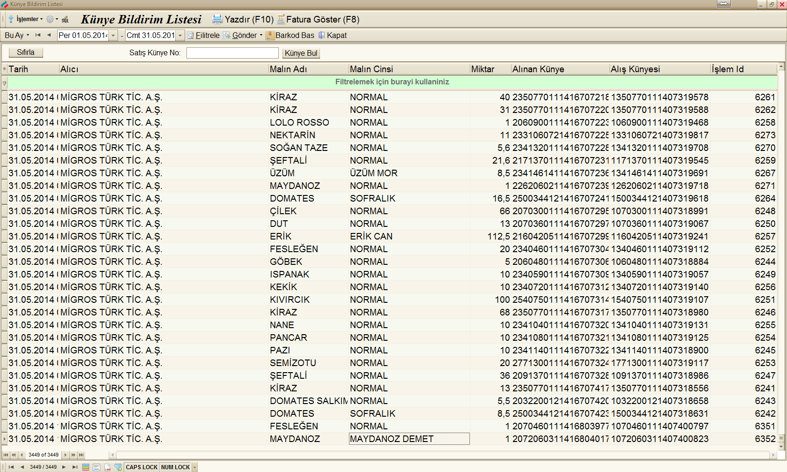Select the NEKTARİN cell
Viewport: 787px width, 472px height.
point(308,135)
